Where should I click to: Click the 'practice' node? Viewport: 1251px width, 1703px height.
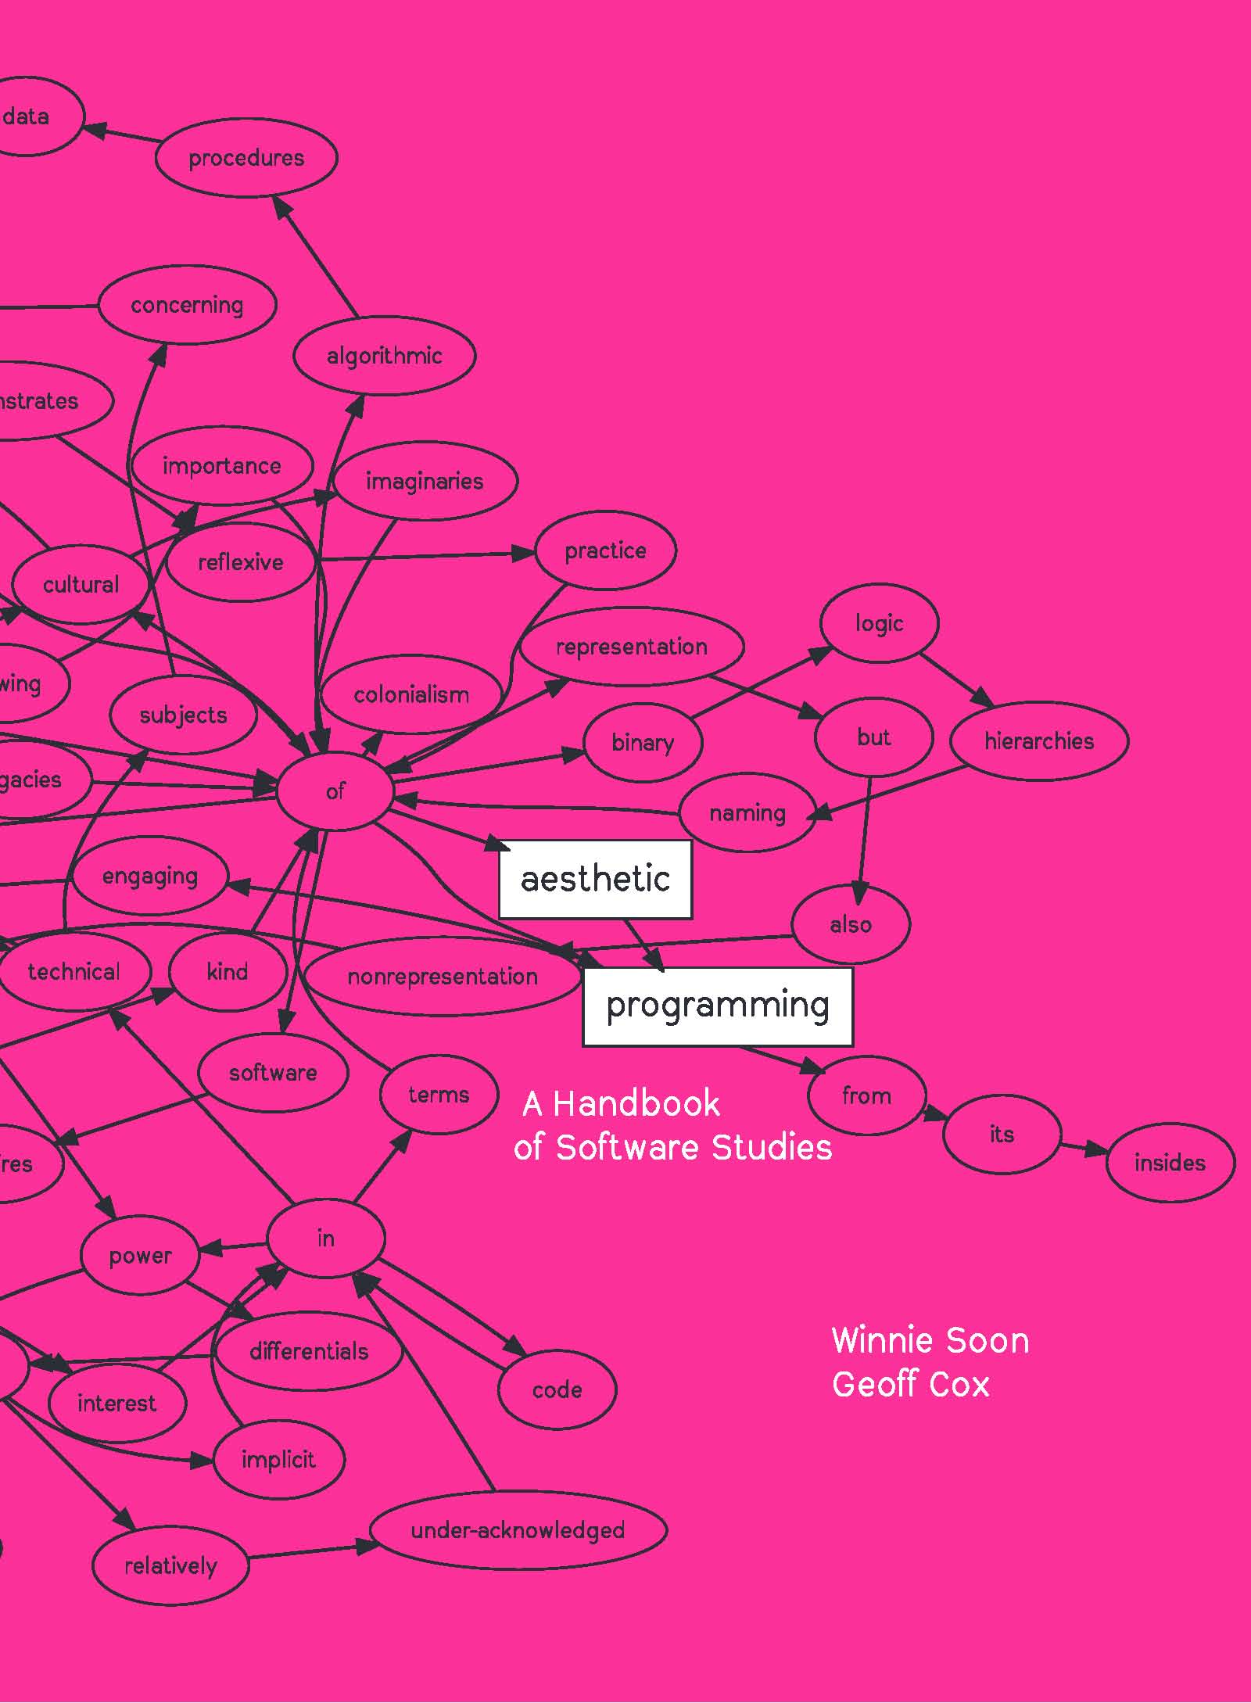605,550
